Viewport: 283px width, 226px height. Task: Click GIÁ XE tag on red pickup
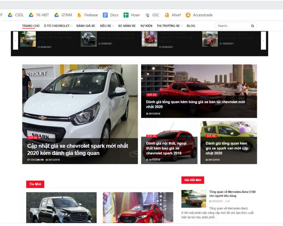(x=151, y=95)
